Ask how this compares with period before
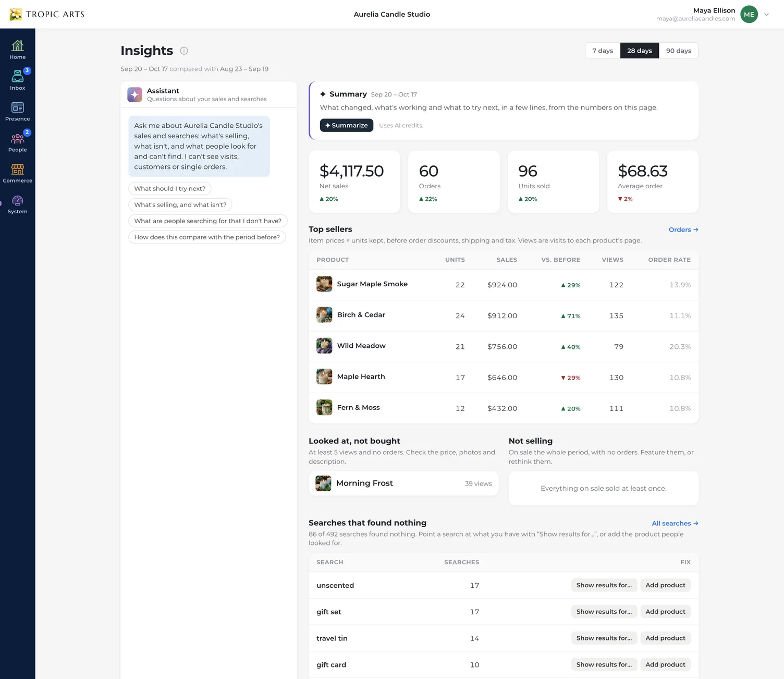Viewport: 784px width, 679px height. coord(207,237)
